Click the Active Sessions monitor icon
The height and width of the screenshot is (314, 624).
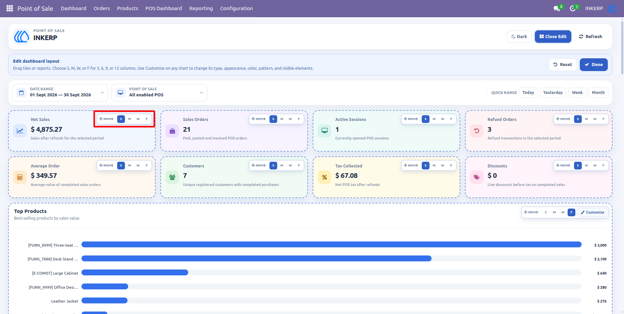[324, 131]
